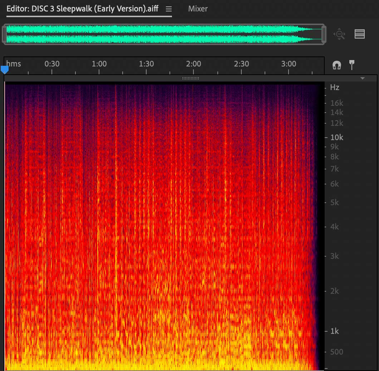Click the 2:30 mark on the timeline ruler

tap(241, 64)
